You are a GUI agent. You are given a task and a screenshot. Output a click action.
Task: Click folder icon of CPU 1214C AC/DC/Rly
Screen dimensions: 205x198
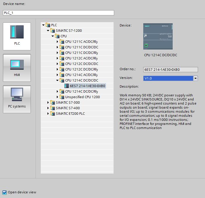pos(62,75)
